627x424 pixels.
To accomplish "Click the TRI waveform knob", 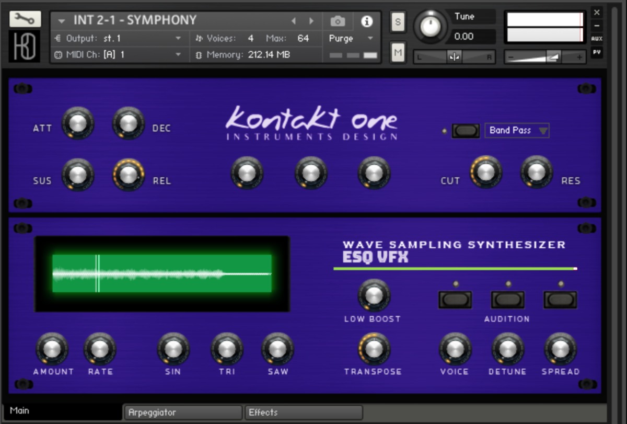I will pyautogui.click(x=227, y=349).
